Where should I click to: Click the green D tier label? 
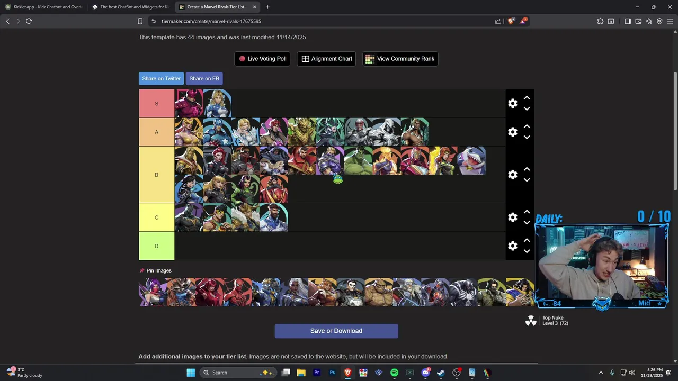tap(156, 246)
